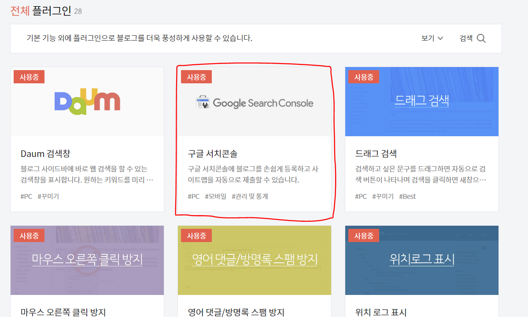Open the Daum logo thumbnail
Viewport: 528px width, 317px height.
[87, 101]
